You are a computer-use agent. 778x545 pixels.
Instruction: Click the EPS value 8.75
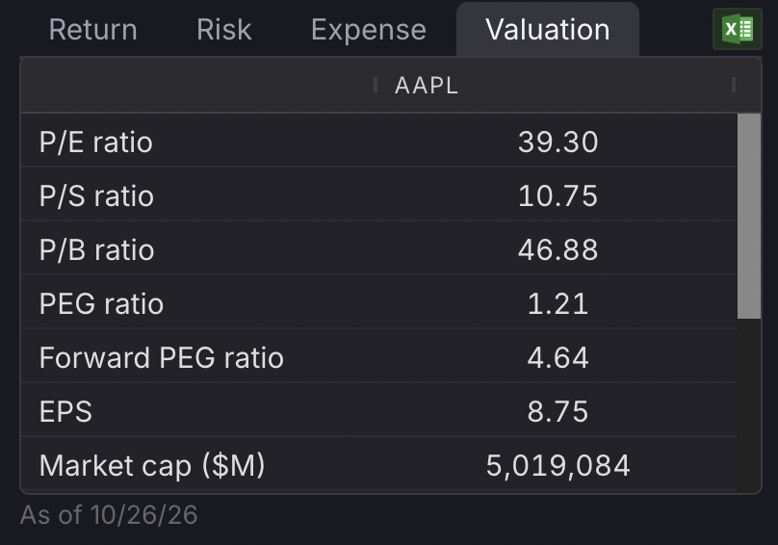point(558,411)
